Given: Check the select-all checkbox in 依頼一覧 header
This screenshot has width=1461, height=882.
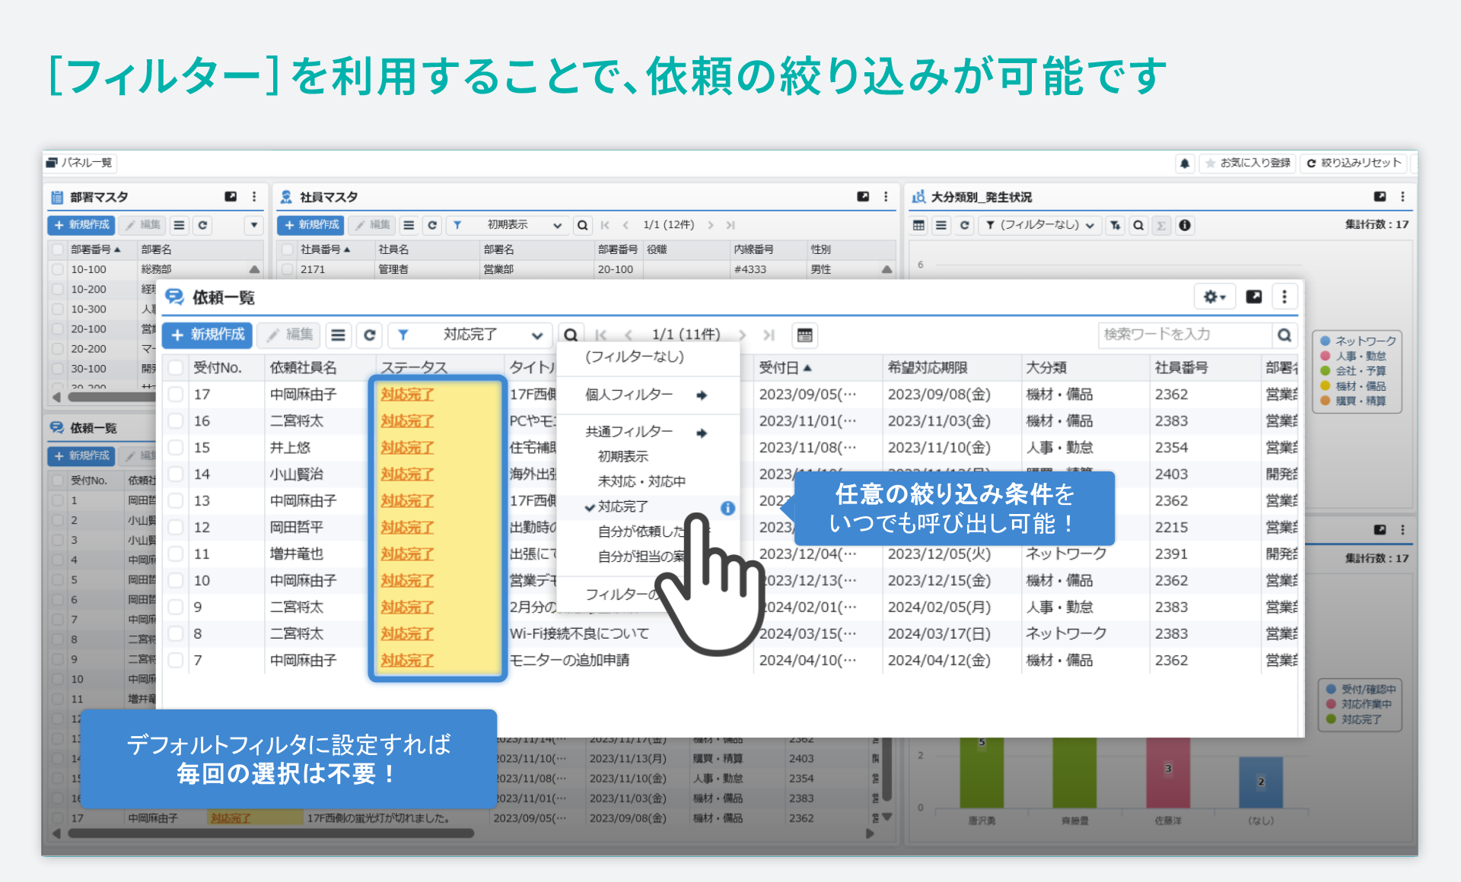Looking at the screenshot, I should coord(176,366).
